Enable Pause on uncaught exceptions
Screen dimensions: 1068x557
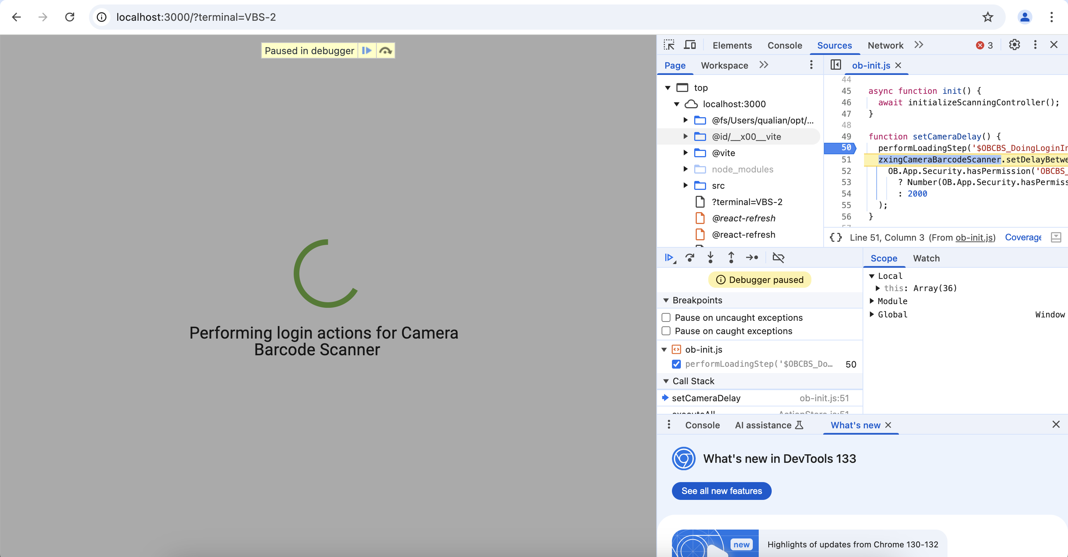[666, 317]
